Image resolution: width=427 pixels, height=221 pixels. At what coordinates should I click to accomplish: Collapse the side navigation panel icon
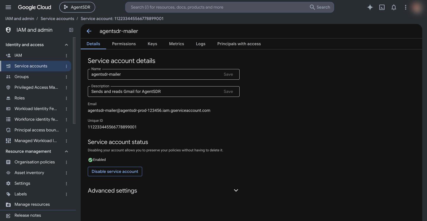click(71, 30)
